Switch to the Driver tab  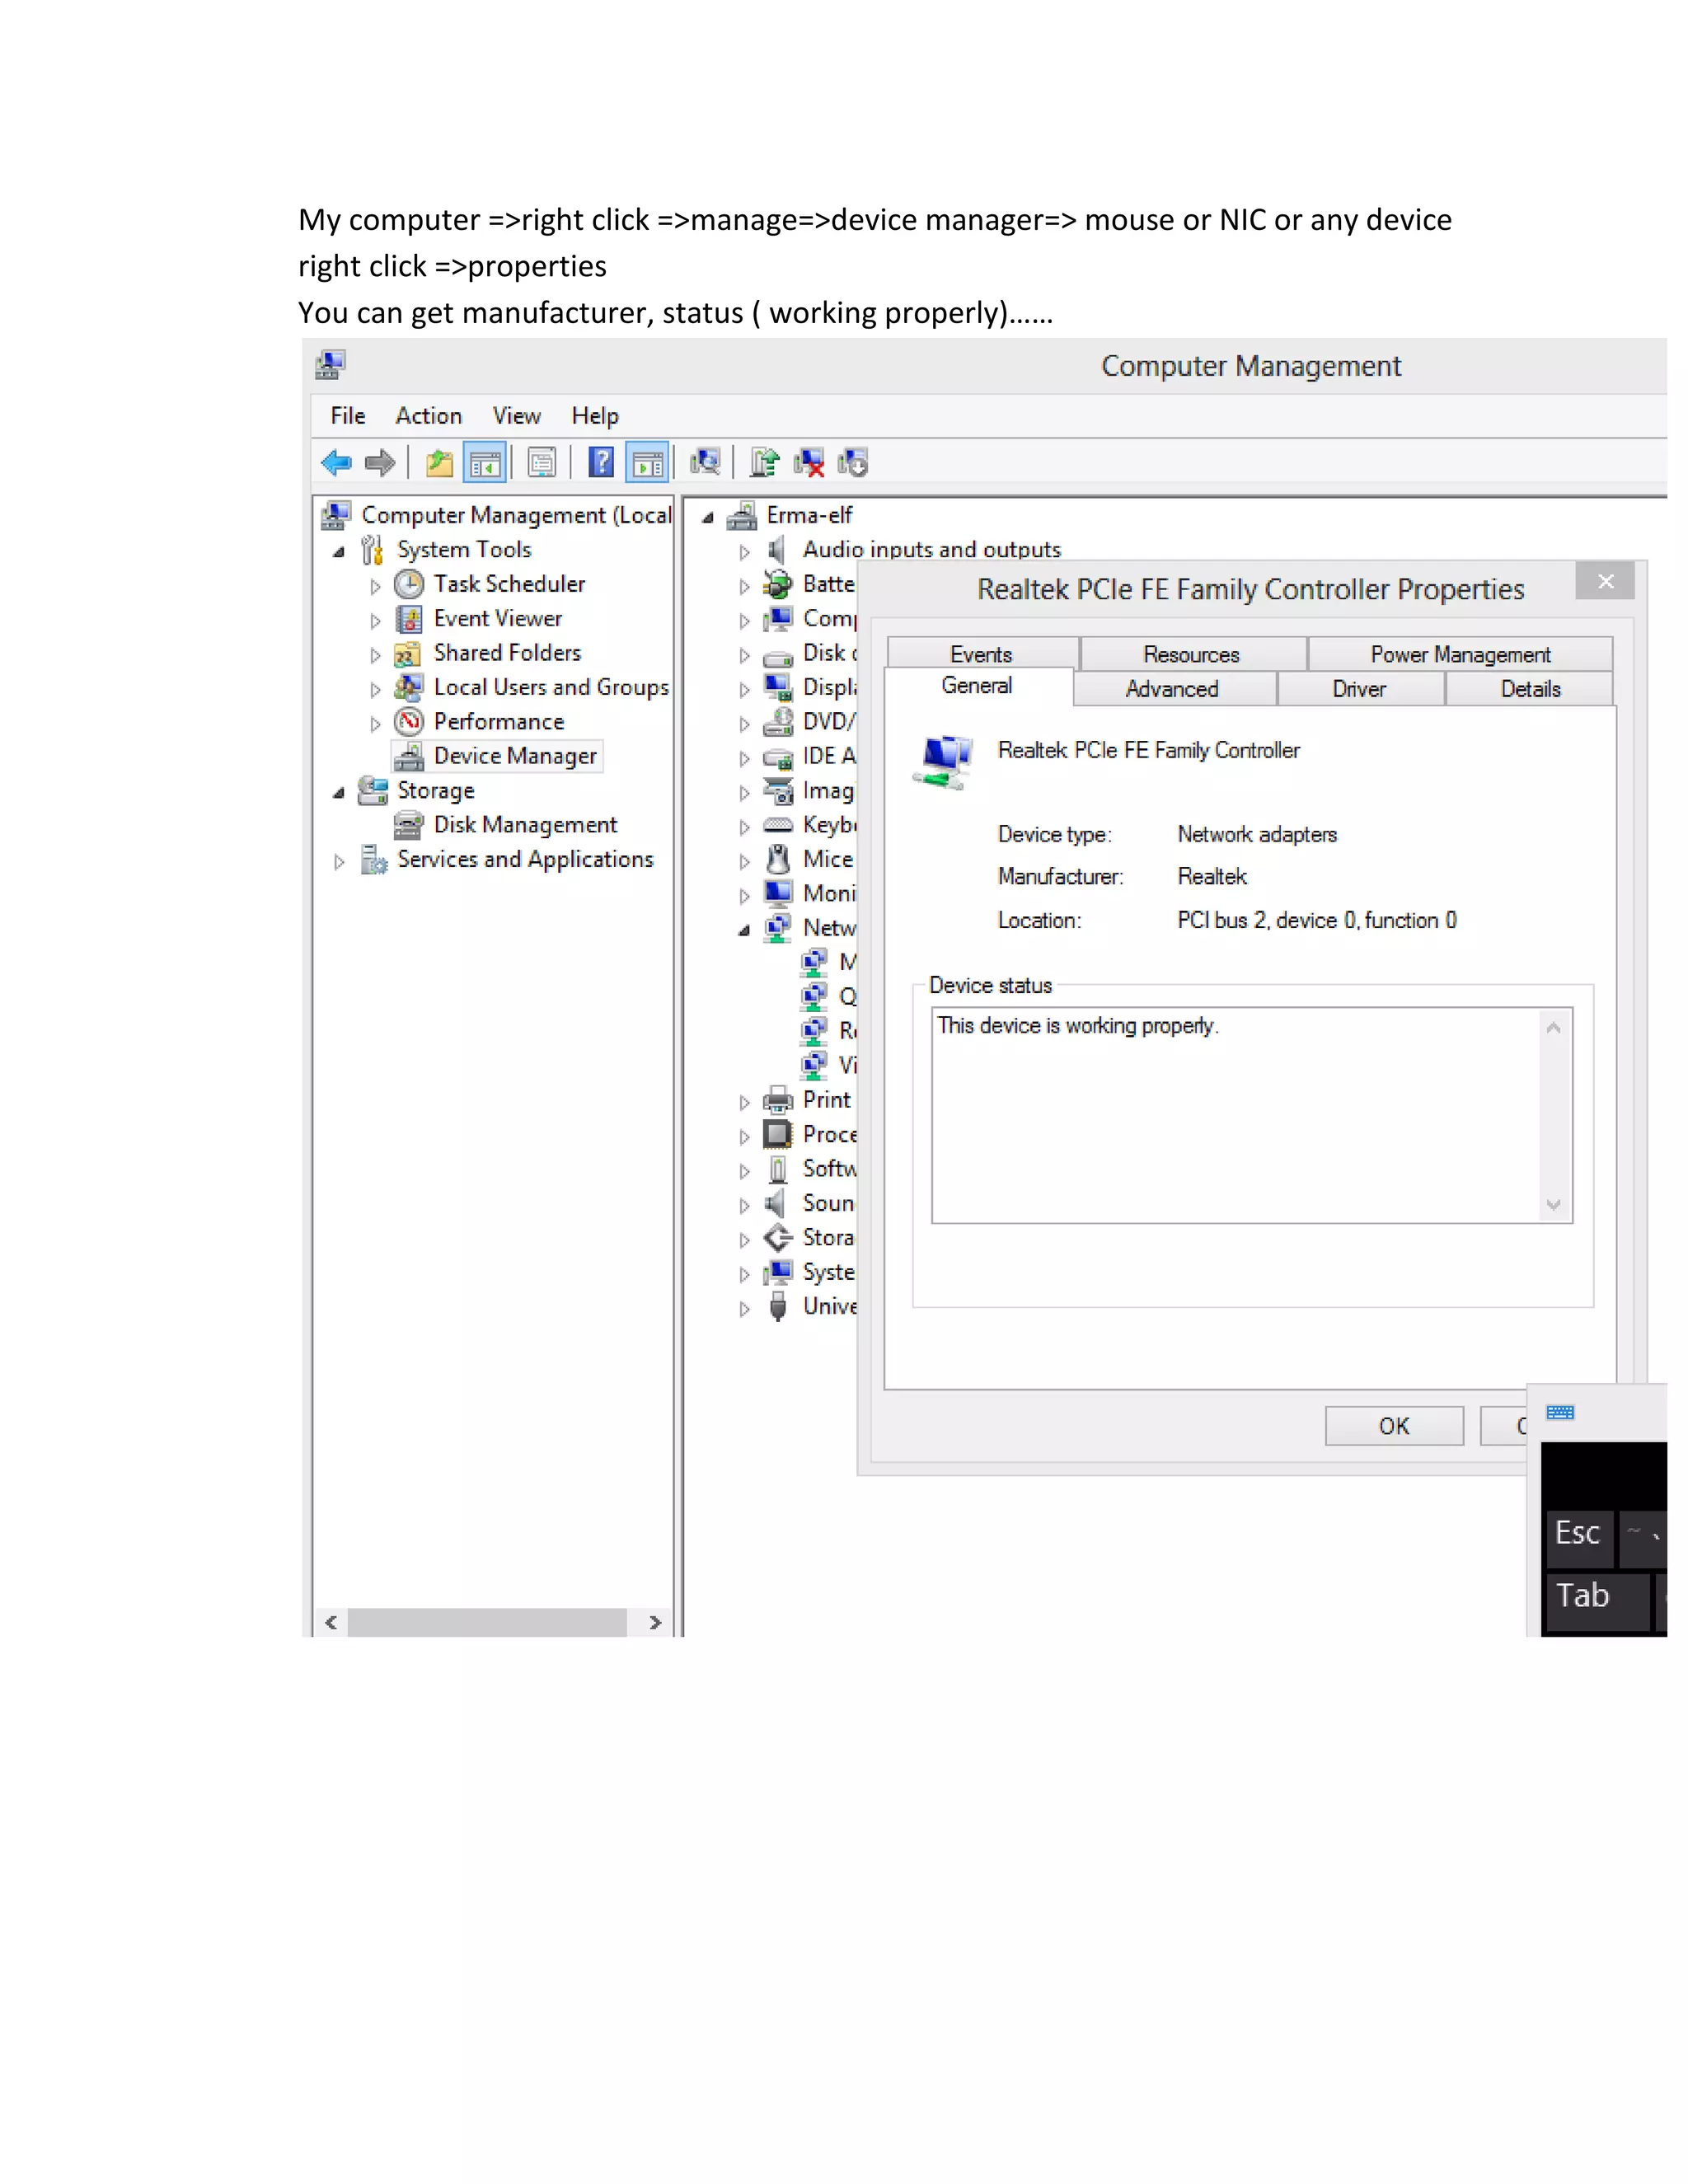[1359, 689]
